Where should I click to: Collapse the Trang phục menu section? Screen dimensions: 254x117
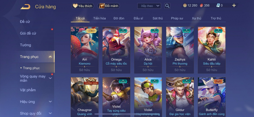click(51, 57)
